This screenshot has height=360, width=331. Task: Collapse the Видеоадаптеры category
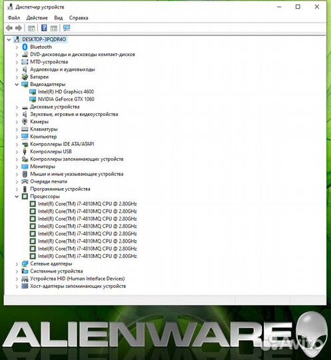17,85
